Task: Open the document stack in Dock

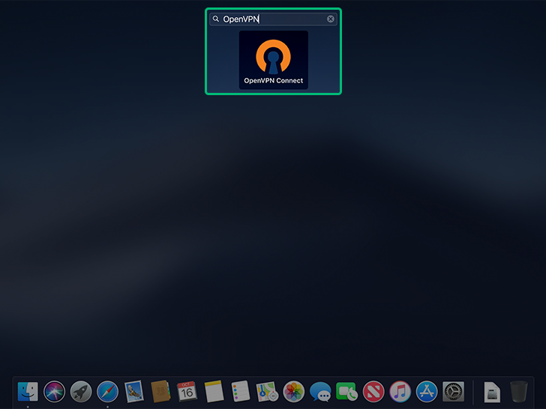Action: pos(492,392)
